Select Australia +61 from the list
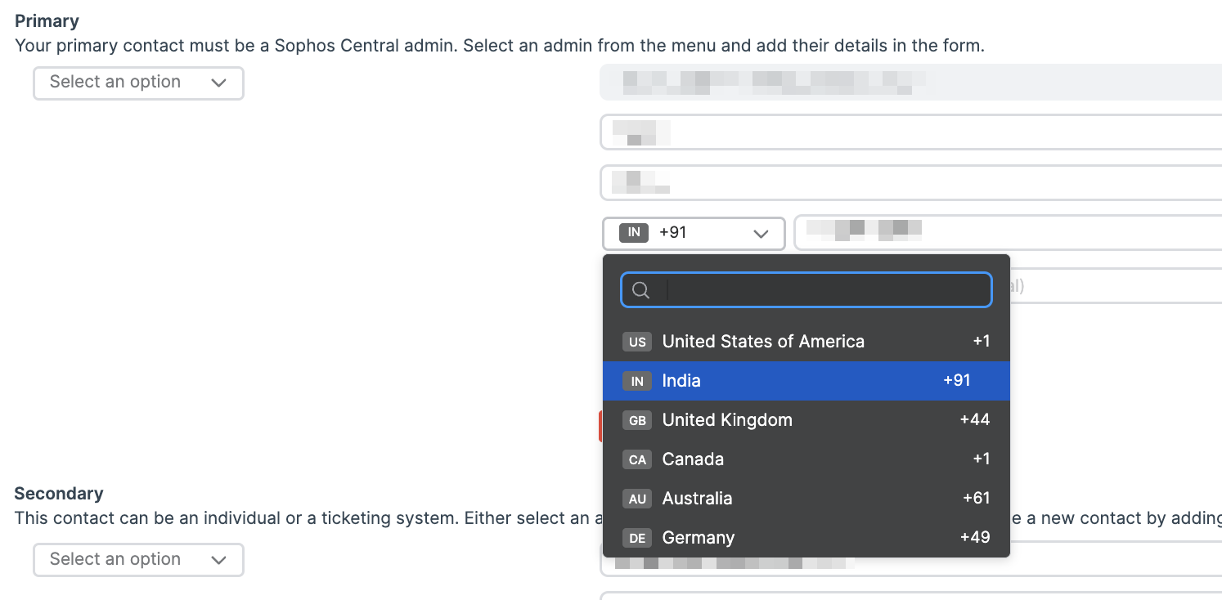The width and height of the screenshot is (1222, 600). click(697, 499)
